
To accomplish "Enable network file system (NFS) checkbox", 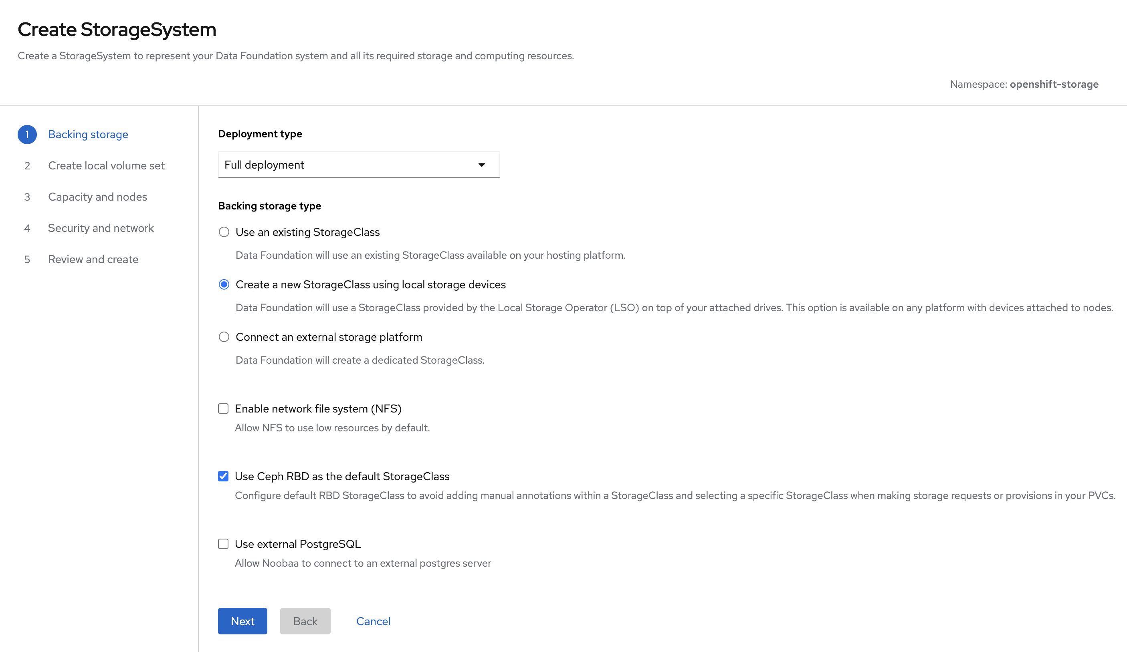I will [x=223, y=409].
